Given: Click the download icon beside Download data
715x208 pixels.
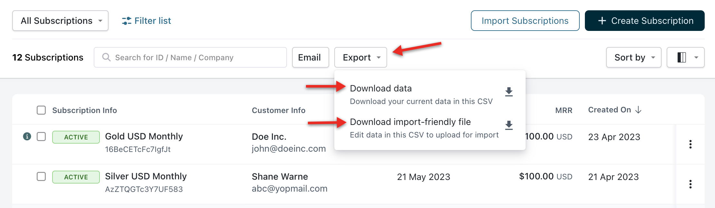Looking at the screenshot, I should [x=509, y=92].
